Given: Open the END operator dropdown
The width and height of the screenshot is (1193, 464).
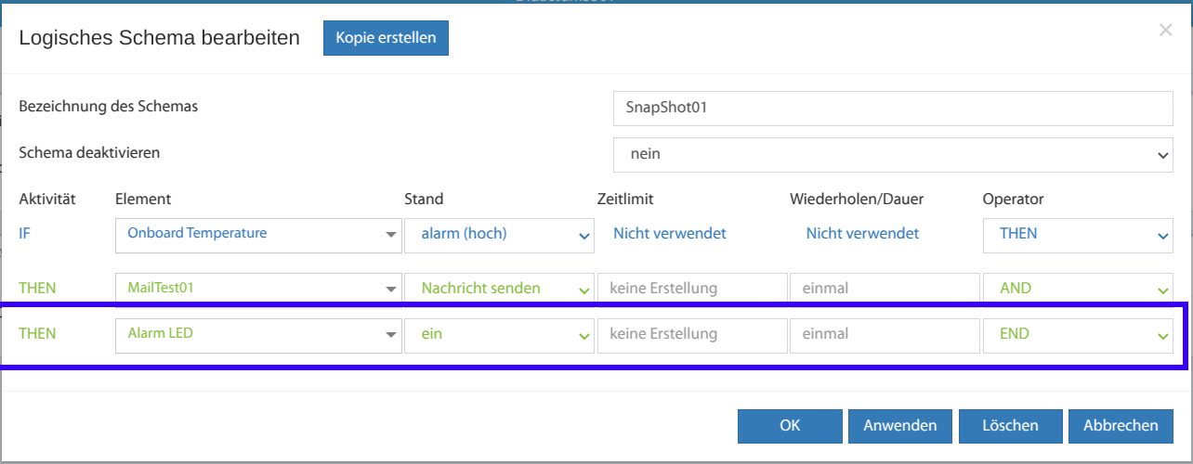Looking at the screenshot, I should (x=1078, y=335).
